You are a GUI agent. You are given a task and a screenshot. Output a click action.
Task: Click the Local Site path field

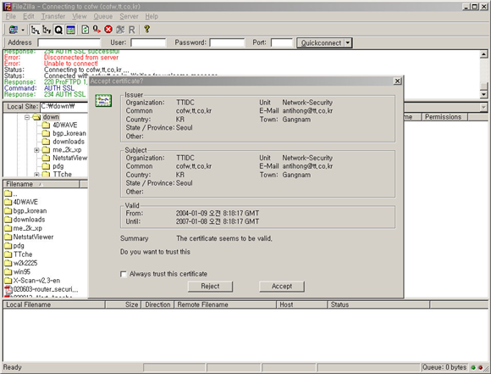63,106
